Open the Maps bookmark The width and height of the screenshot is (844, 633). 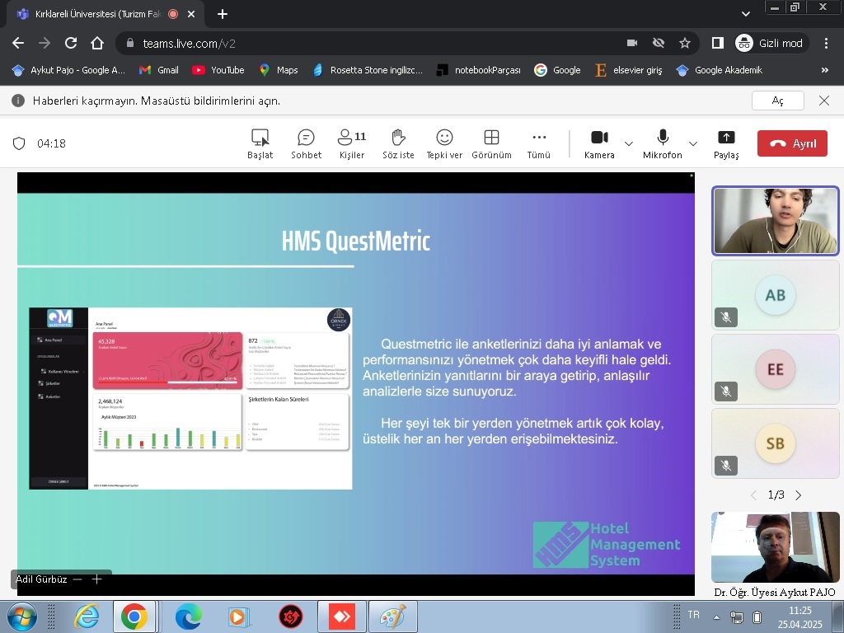click(x=279, y=70)
